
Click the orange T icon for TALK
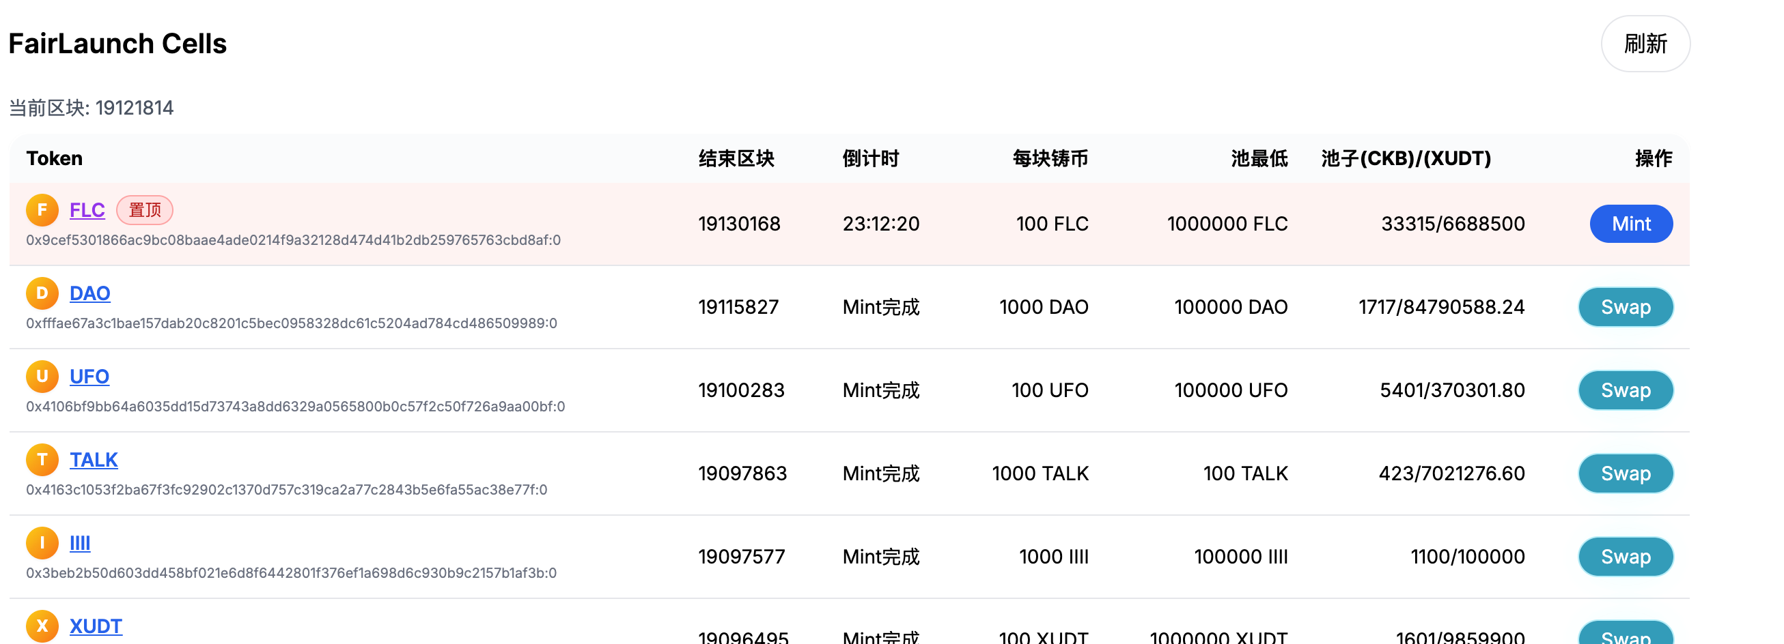42,459
